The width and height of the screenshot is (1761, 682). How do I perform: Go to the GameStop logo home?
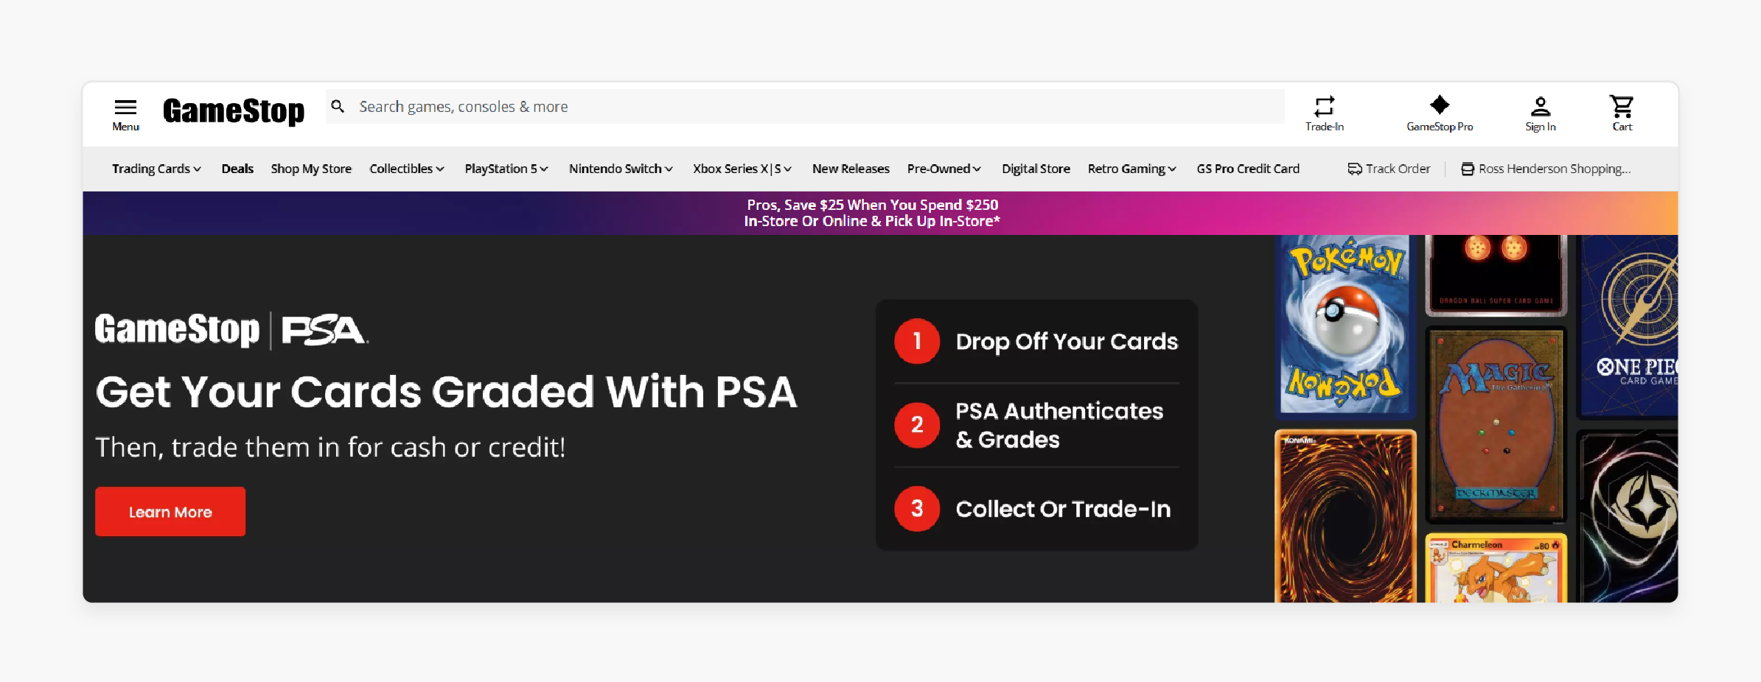coord(234,111)
